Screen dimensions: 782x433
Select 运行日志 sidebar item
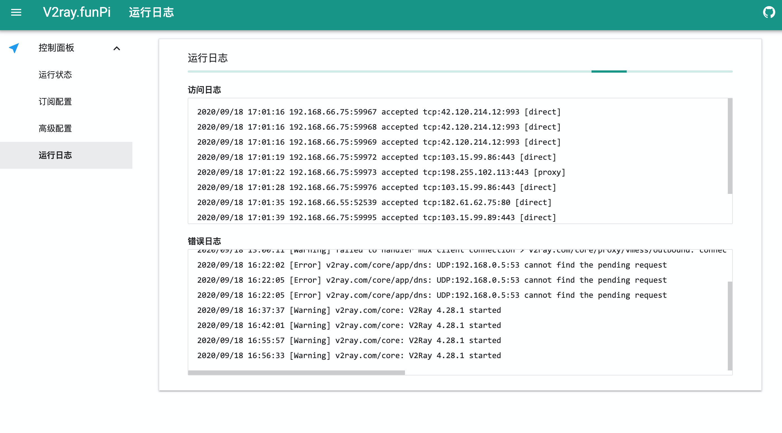pyautogui.click(x=55, y=155)
